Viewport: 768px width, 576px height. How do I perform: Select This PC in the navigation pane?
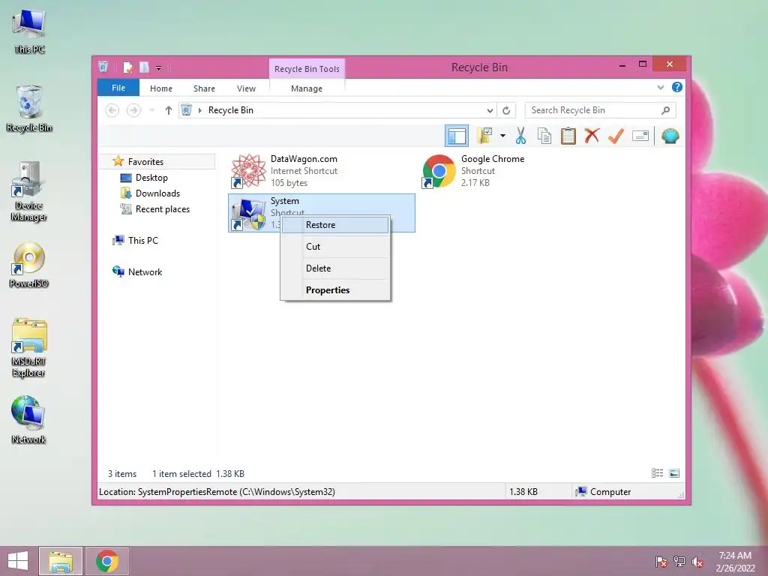pos(143,241)
